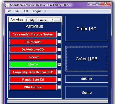
Task: Enable the BitDefender checkbox
Action: (x=59, y=42)
